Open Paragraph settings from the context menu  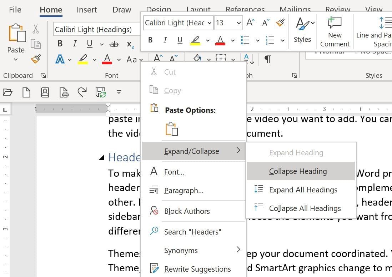(x=184, y=190)
